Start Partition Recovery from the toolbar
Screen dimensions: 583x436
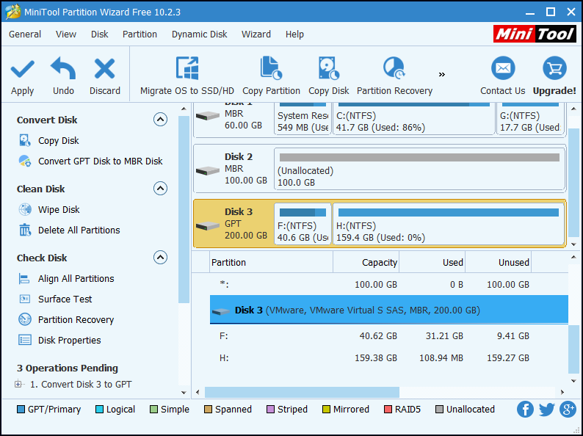click(x=394, y=76)
